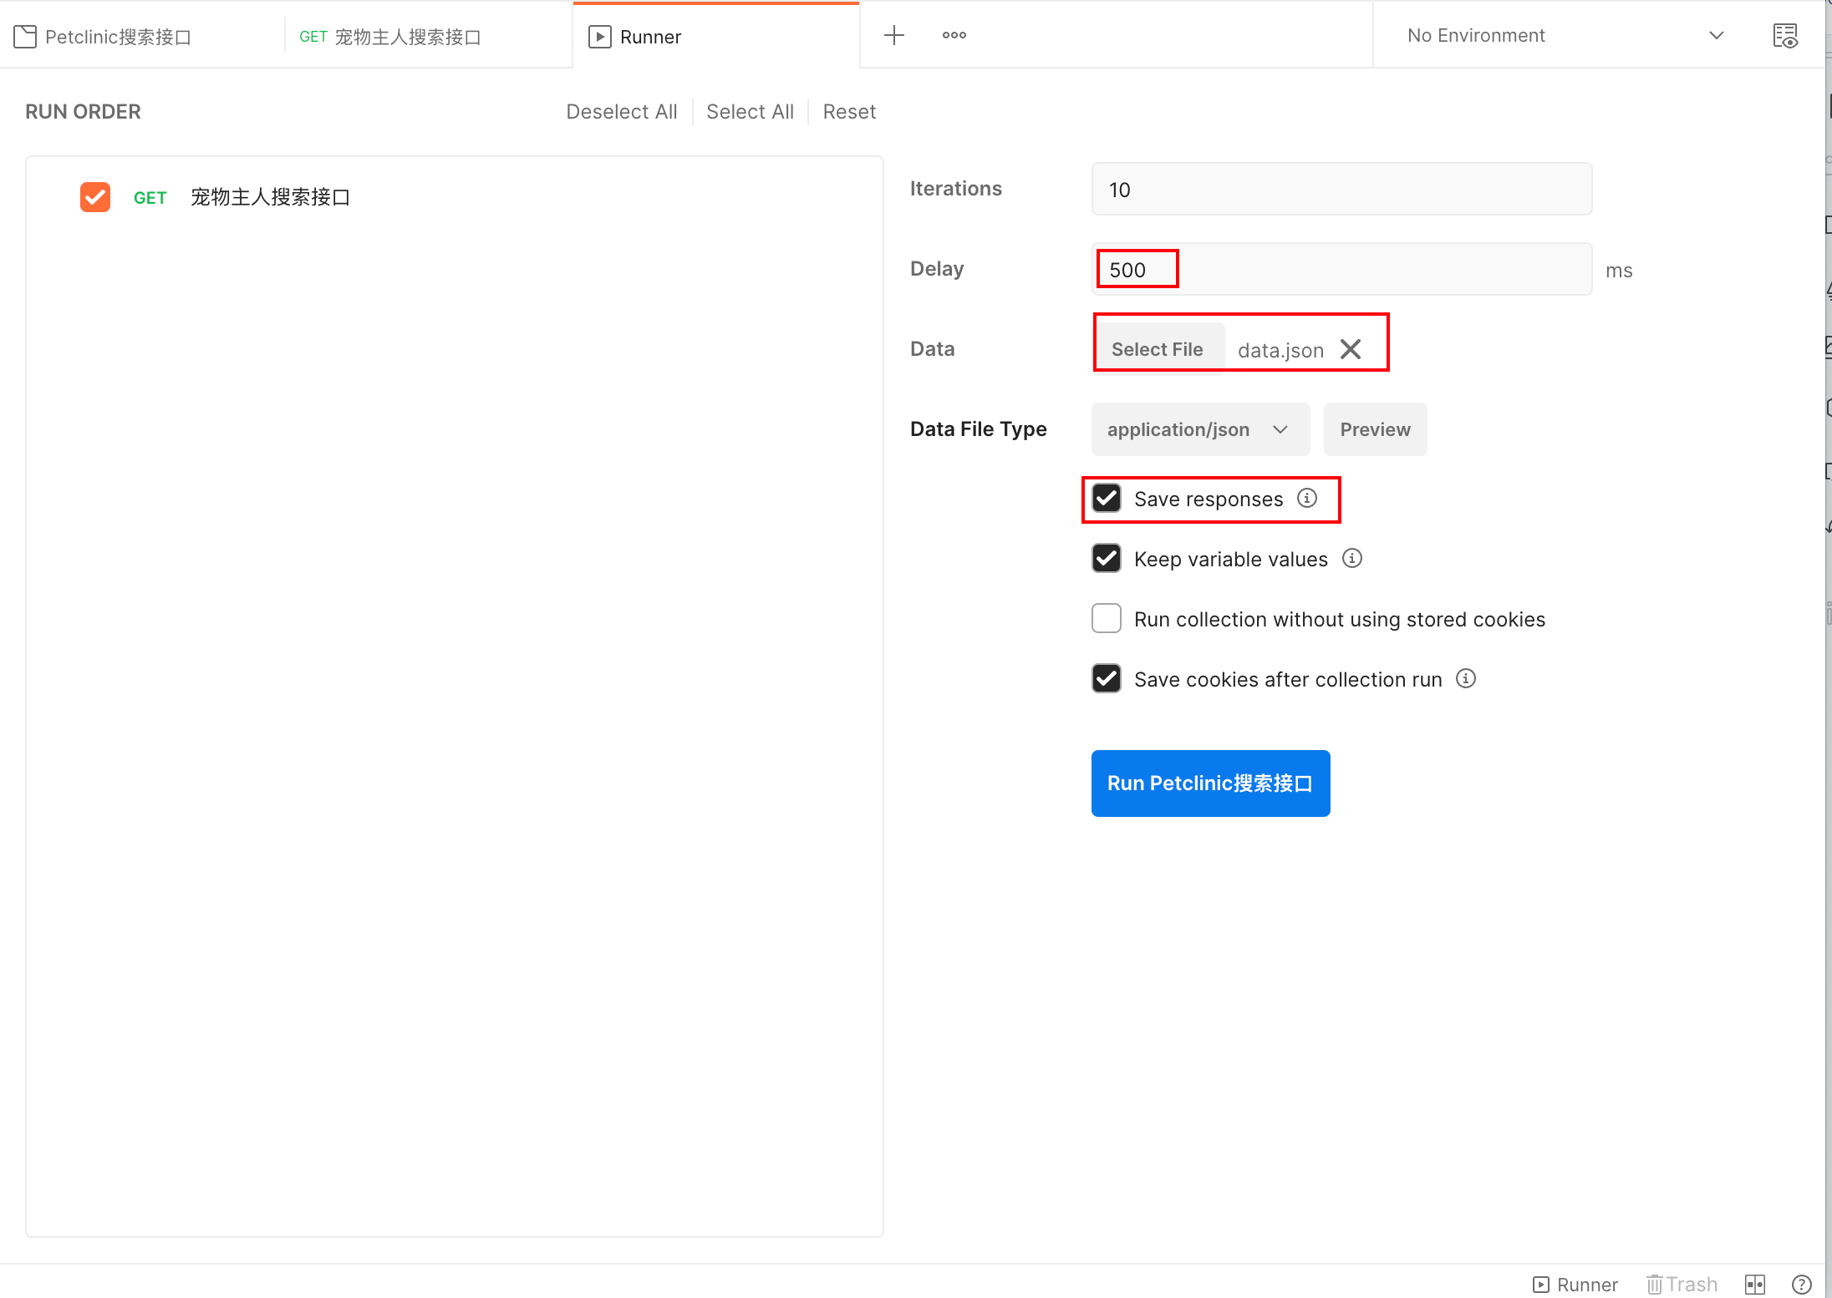Open the three-dots tab options menu

coord(954,35)
